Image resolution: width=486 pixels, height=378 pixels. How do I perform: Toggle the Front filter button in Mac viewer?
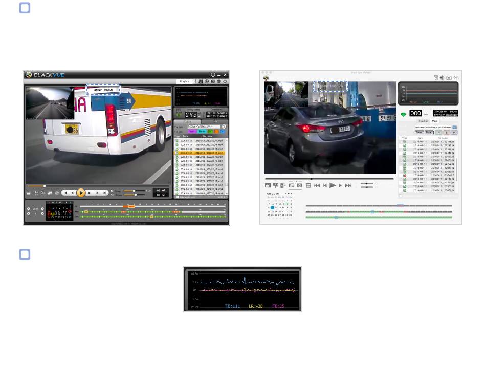point(419,132)
